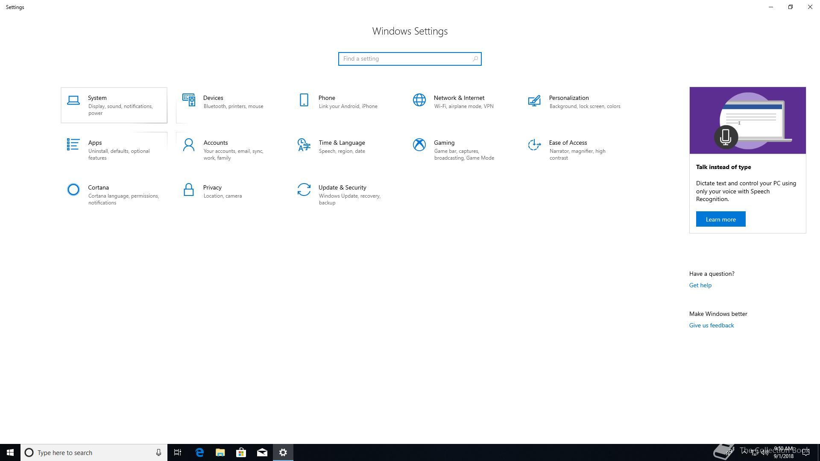
Task: Click the 'Make Windows better' text
Action: pos(718,314)
